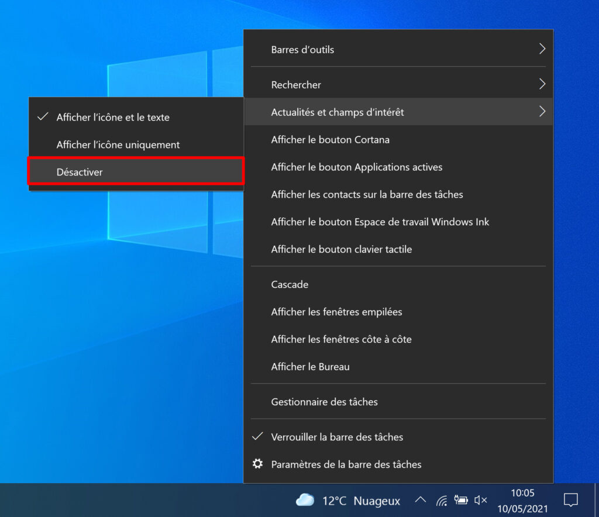Open Actualités et champs d'intérêt entry
This screenshot has height=517, width=599.
tap(398, 112)
